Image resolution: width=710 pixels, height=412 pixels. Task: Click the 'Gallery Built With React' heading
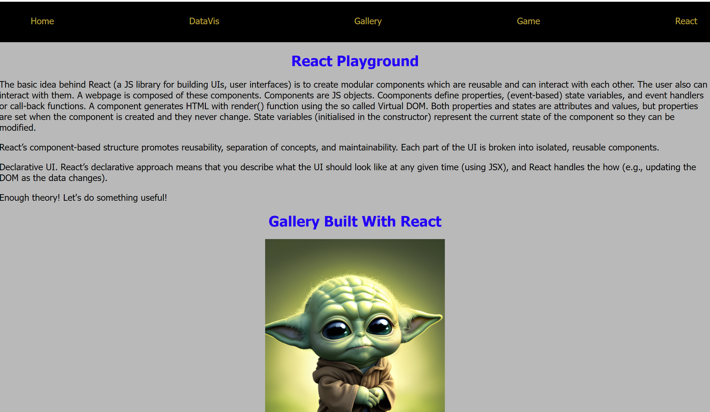click(x=355, y=222)
